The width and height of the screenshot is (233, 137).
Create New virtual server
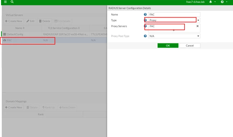coord(14,21)
